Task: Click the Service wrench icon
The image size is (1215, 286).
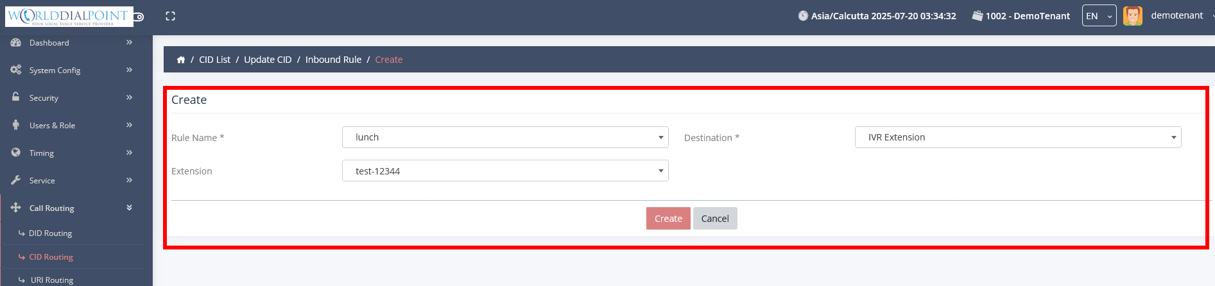Action: (x=16, y=180)
